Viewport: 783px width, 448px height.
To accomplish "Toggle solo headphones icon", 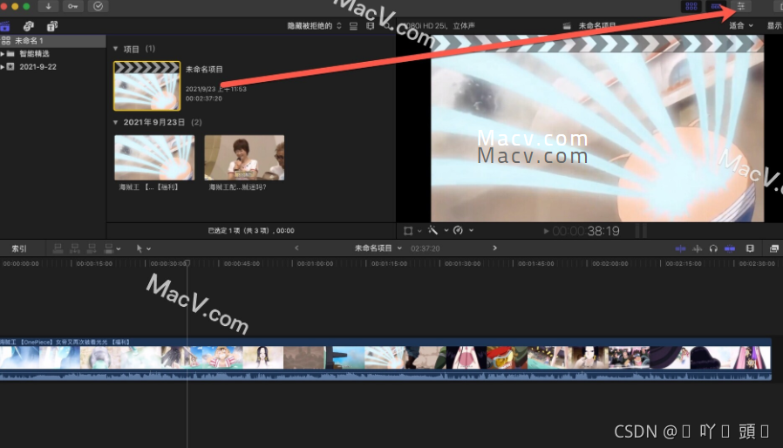I will (713, 248).
